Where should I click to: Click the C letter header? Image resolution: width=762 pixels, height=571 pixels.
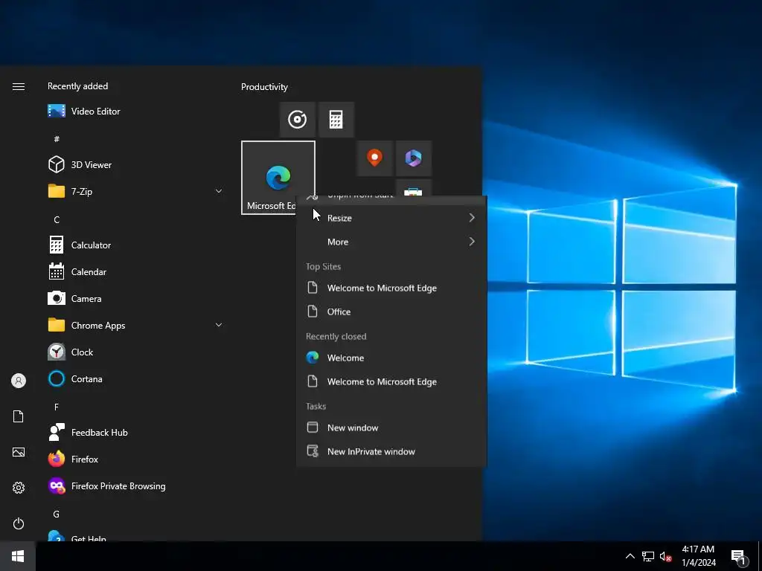point(57,219)
